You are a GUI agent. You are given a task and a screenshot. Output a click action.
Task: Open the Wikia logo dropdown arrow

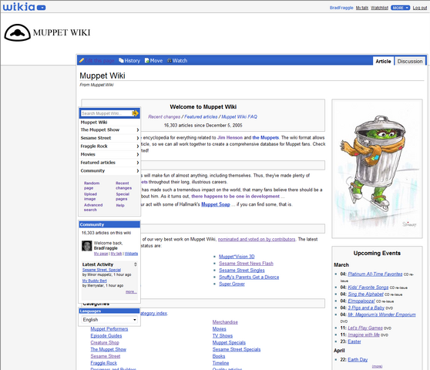click(x=41, y=8)
